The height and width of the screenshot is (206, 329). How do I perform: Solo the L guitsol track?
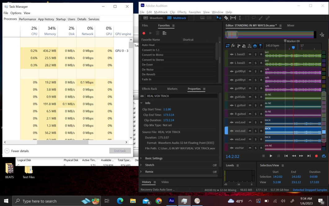tap(256, 105)
